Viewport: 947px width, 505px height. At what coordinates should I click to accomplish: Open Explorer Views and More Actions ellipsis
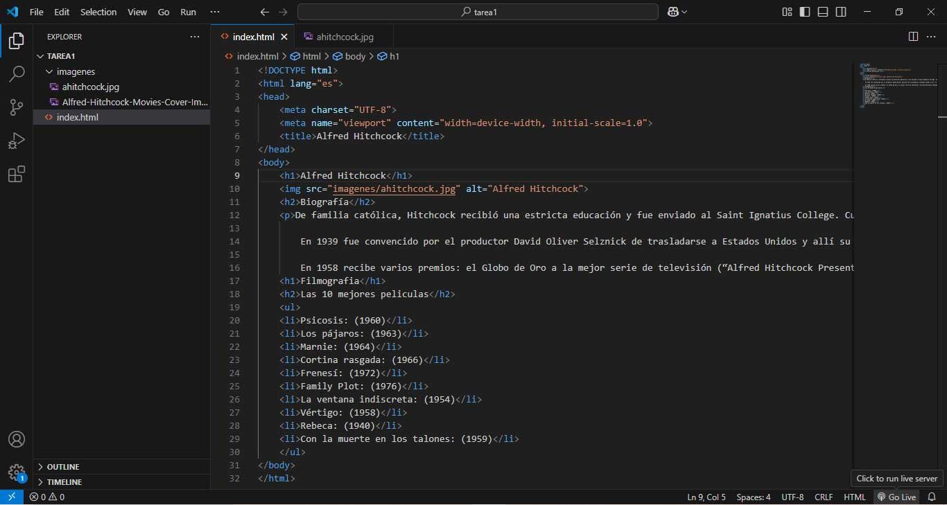tap(195, 37)
